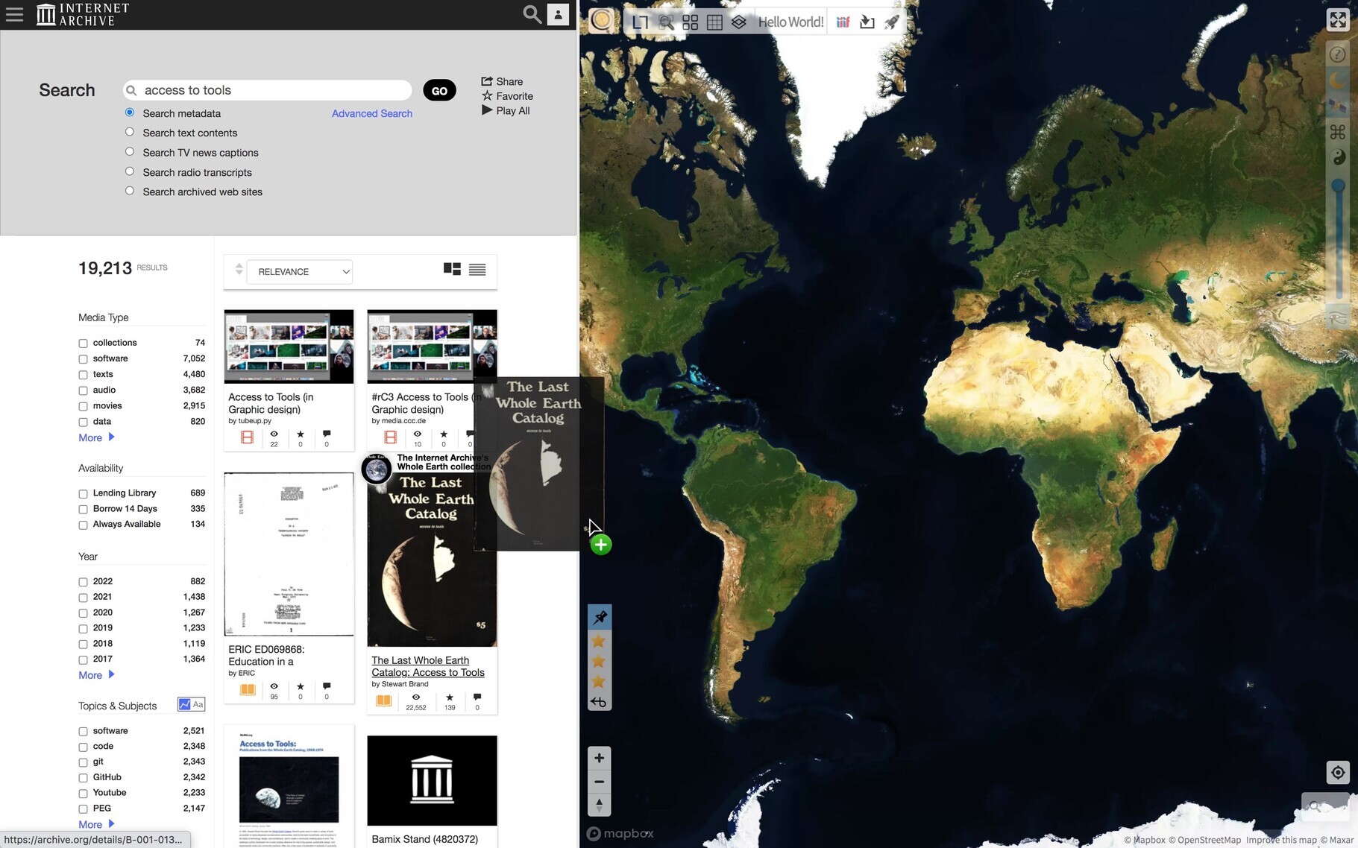Viewport: 1358px width, 848px height.
Task: Open the user account icon
Action: pyautogui.click(x=558, y=14)
